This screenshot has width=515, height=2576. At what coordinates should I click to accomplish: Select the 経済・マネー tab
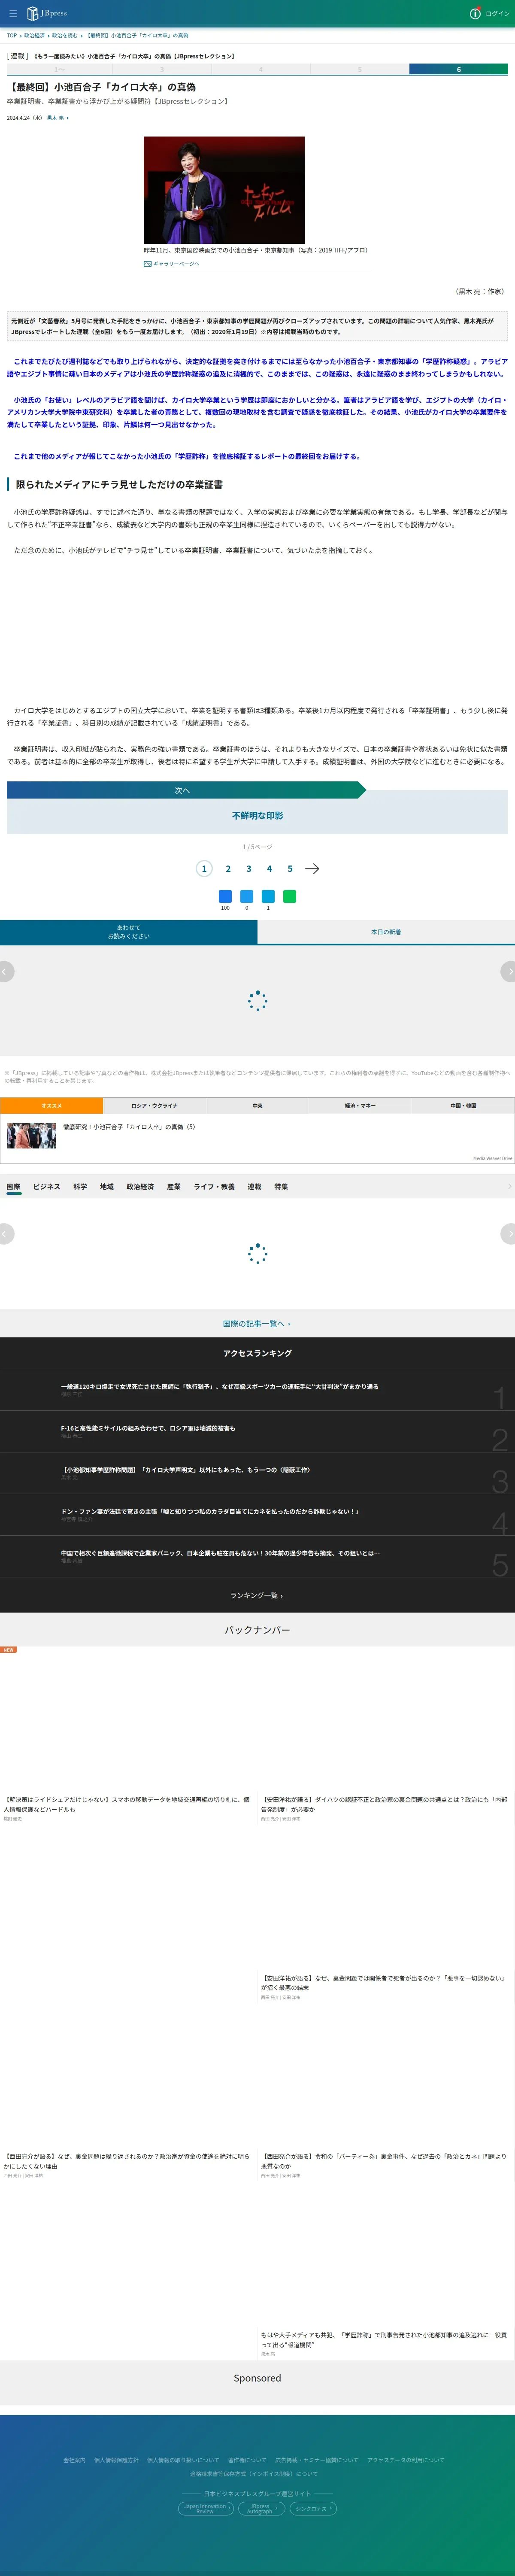click(360, 1106)
